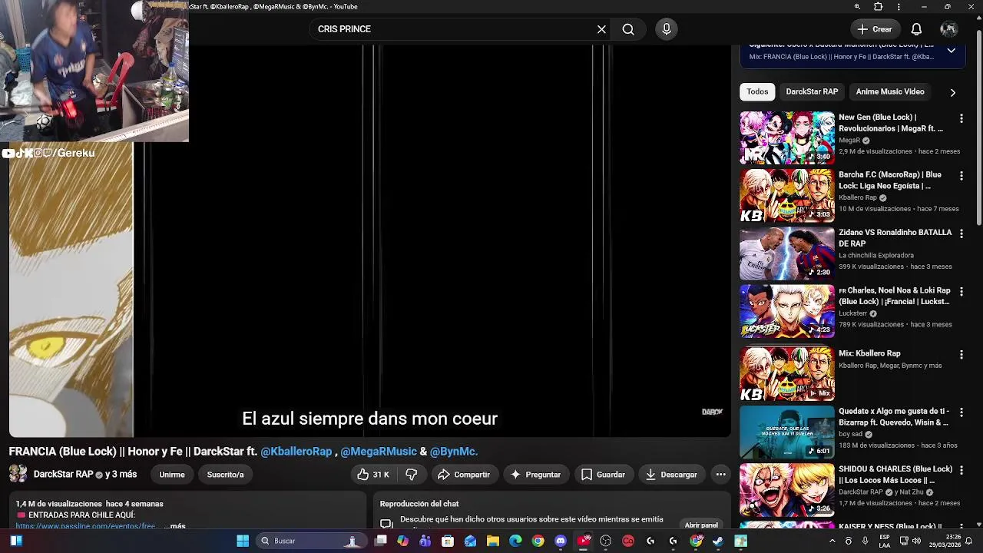Open File Explorer from the taskbar
This screenshot has width=983, height=553.
[x=493, y=541]
